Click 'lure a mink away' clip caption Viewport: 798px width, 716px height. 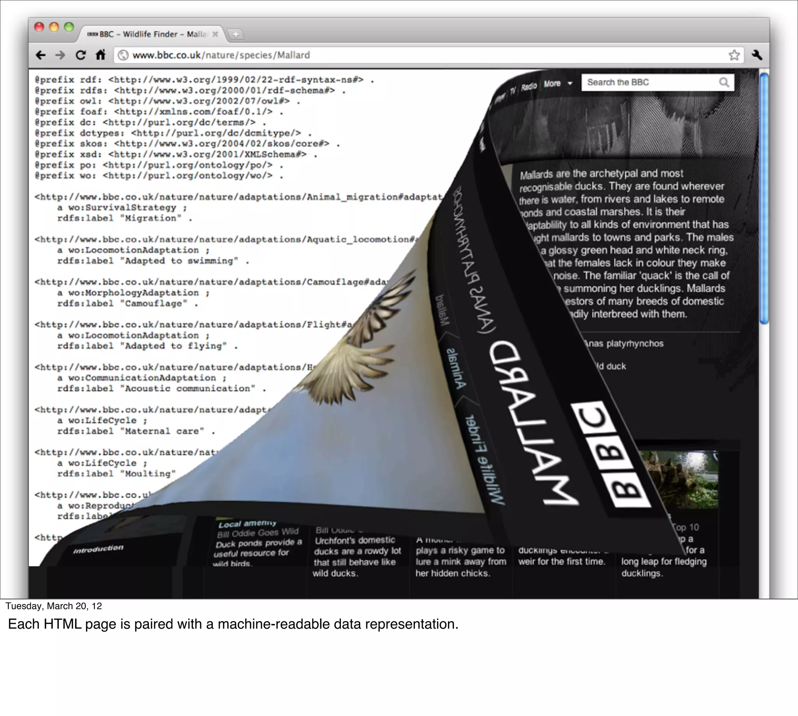click(460, 562)
